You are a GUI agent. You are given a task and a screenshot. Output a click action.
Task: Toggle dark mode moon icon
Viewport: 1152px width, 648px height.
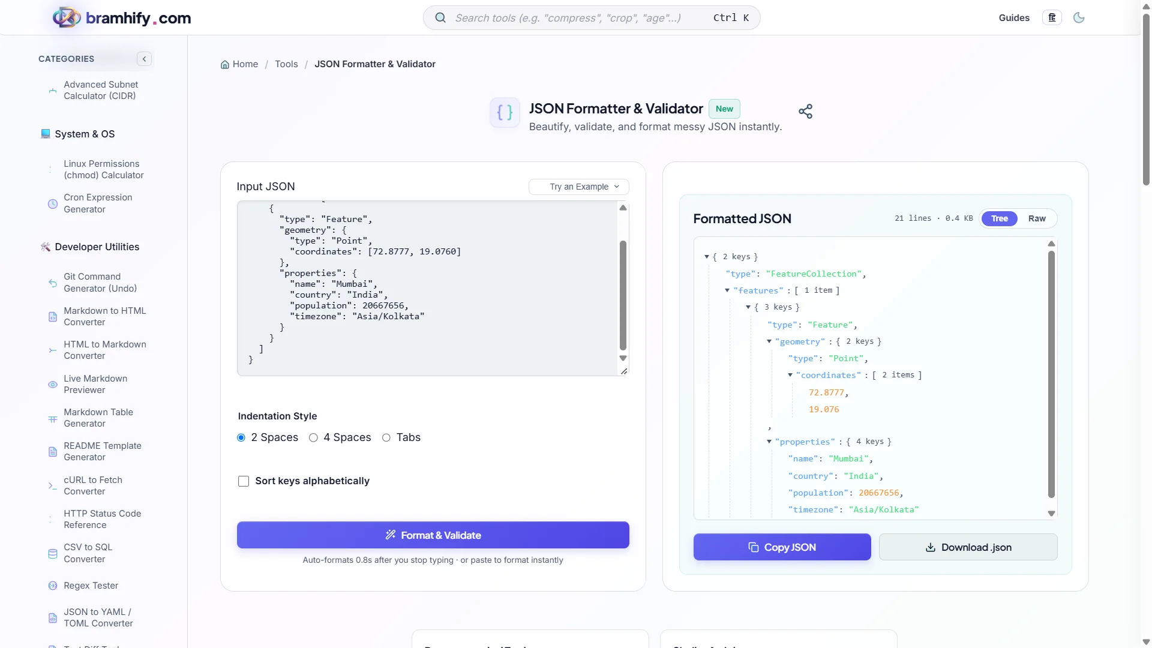1079,18
